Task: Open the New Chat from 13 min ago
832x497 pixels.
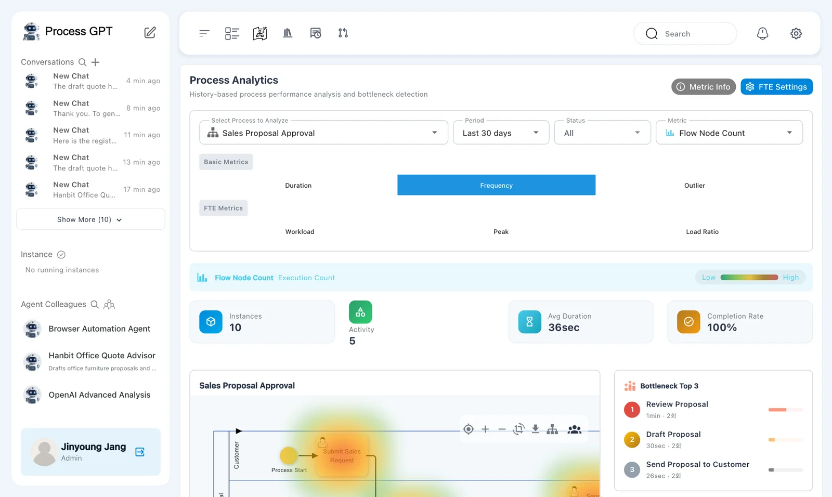Action: click(x=90, y=162)
